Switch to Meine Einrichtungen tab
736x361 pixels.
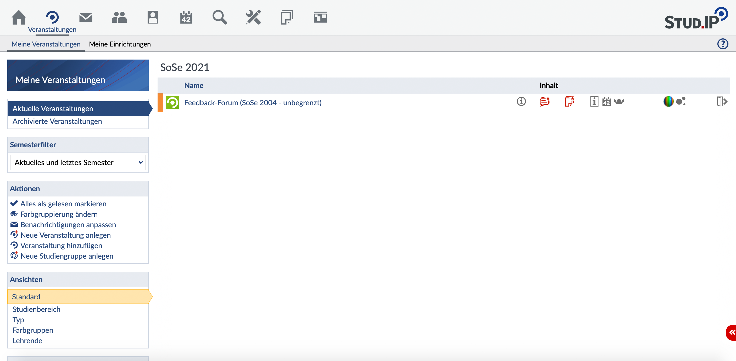click(120, 44)
